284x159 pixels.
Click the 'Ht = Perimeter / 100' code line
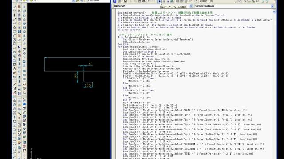click(x=136, y=103)
